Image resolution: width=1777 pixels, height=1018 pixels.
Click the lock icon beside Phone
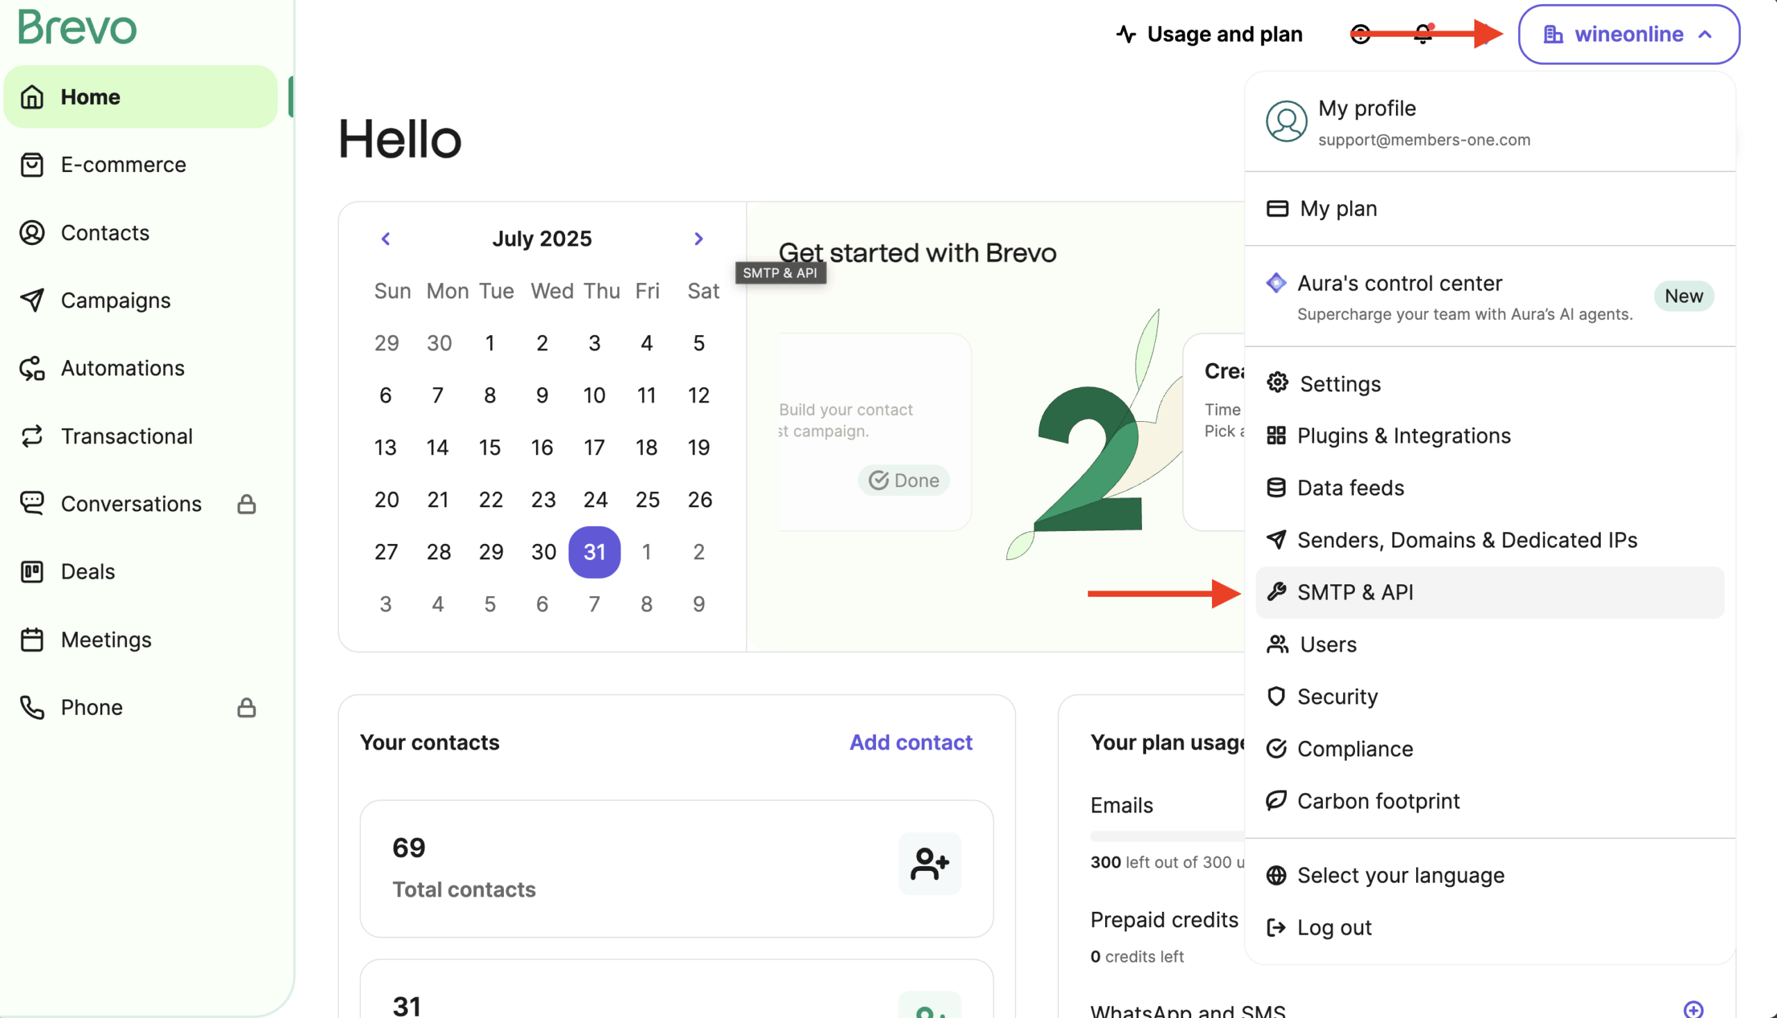[246, 708]
